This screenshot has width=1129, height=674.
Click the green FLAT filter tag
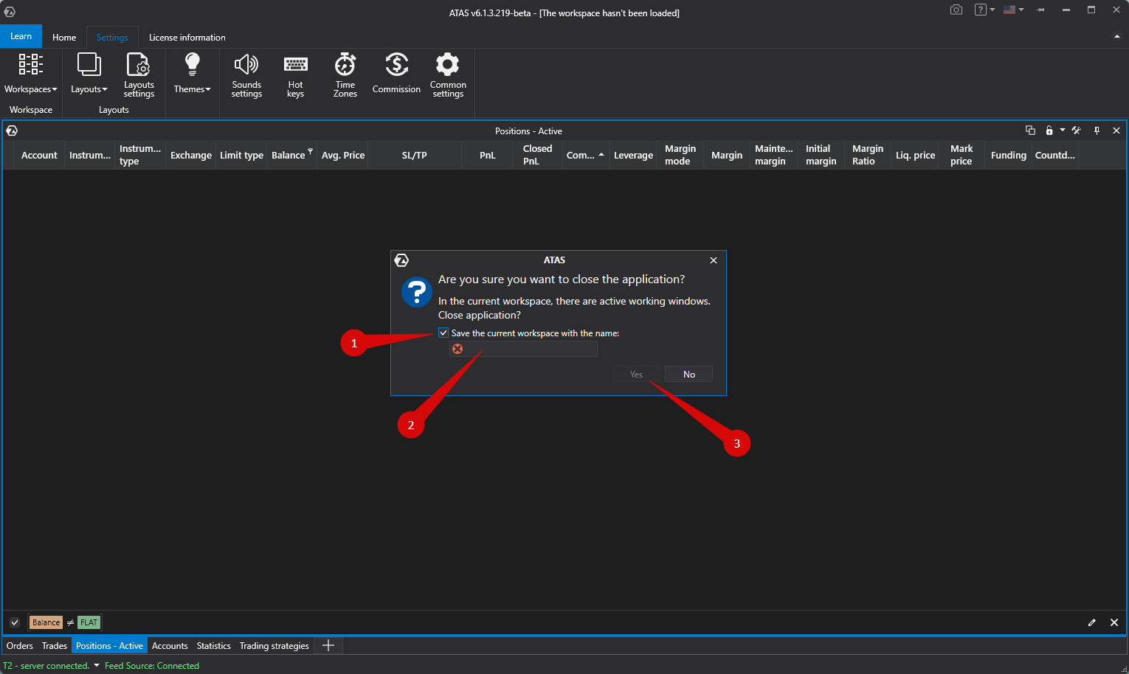coord(89,622)
